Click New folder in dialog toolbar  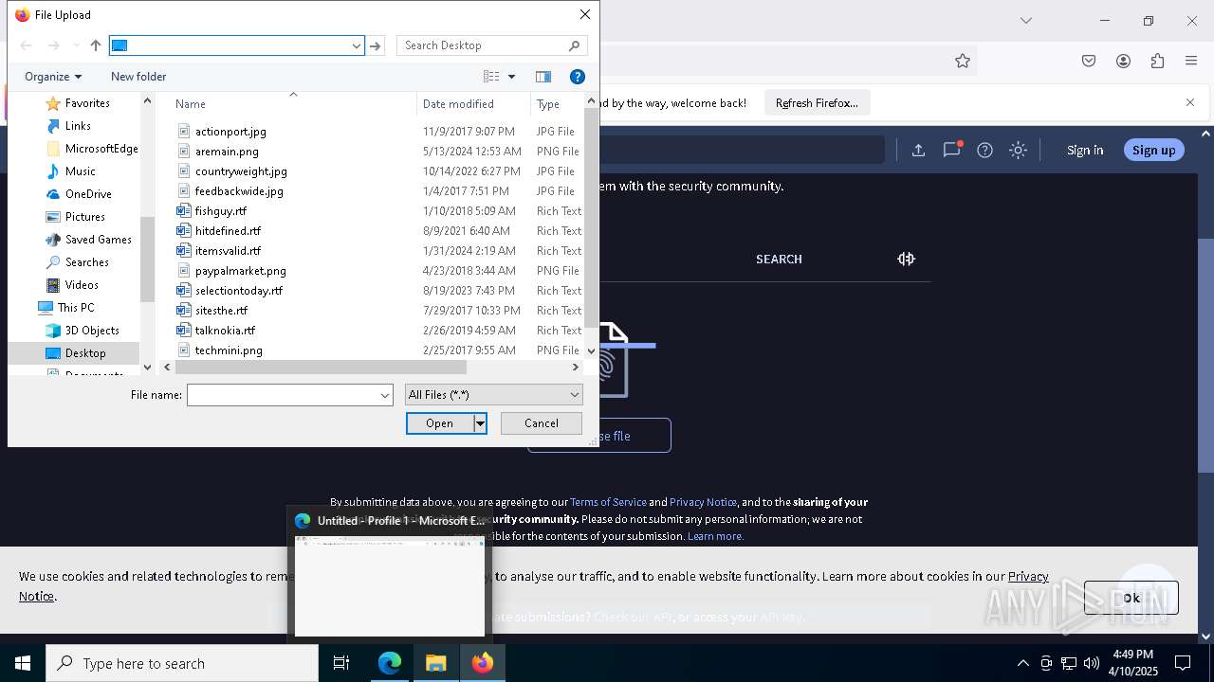point(138,77)
